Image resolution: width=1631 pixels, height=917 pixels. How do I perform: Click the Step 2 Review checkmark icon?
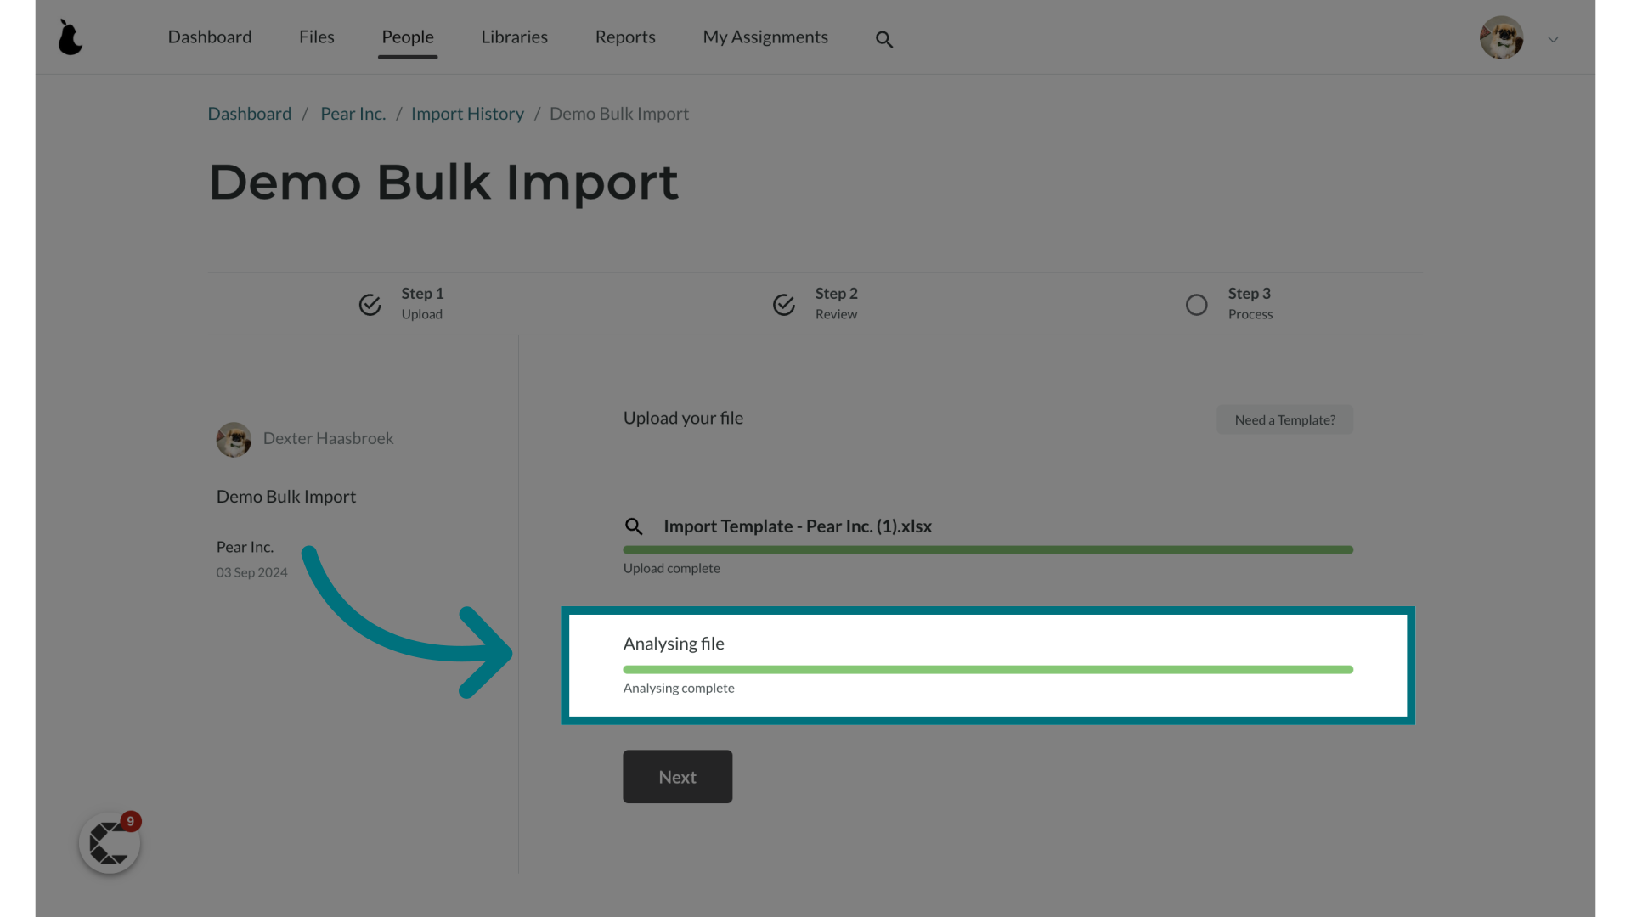(x=783, y=303)
